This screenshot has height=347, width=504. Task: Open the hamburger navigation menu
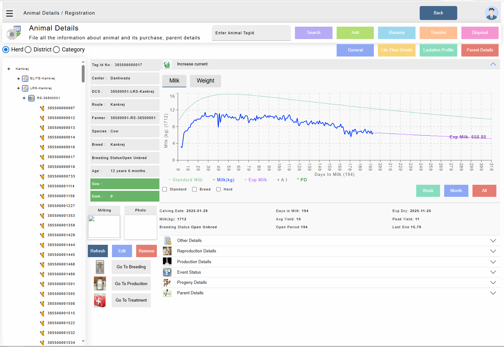[x=10, y=13]
